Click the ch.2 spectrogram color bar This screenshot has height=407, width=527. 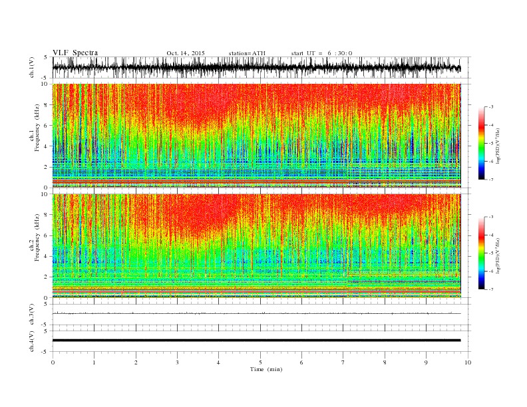click(481, 253)
